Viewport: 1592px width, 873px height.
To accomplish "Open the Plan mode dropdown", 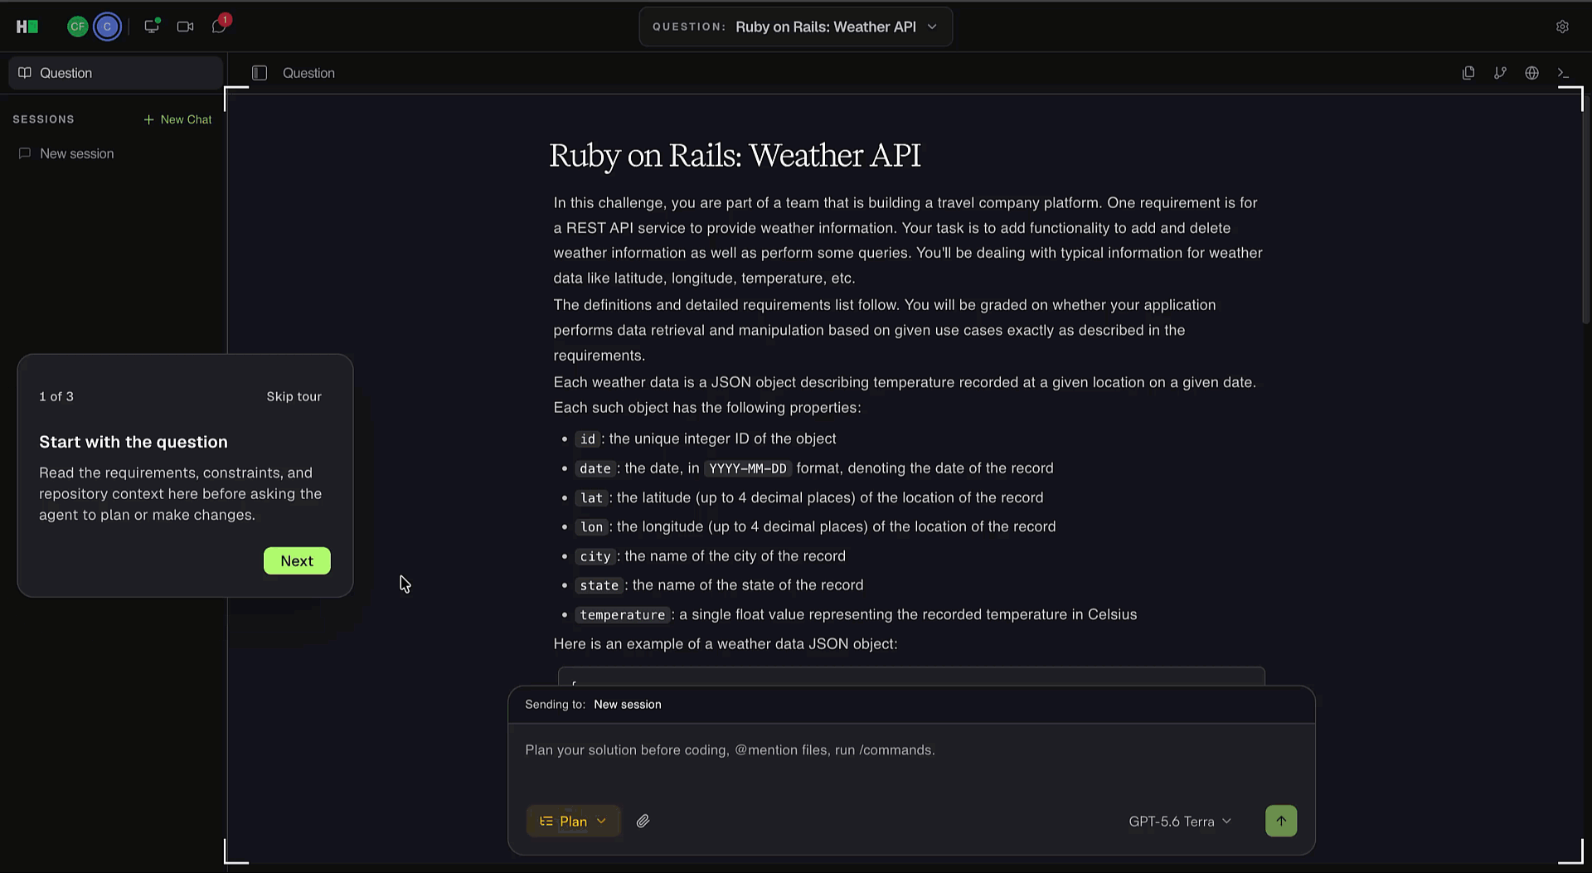I will pos(573,821).
